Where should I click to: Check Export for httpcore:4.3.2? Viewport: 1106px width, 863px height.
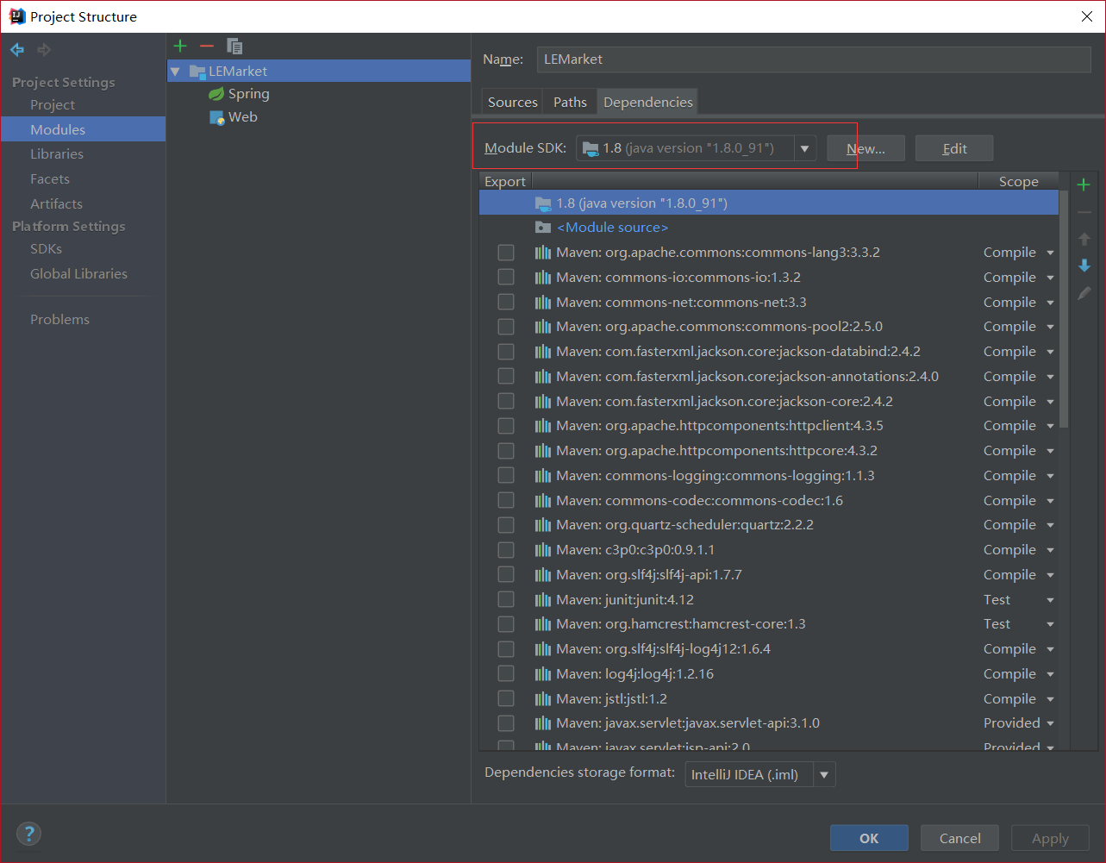(x=506, y=451)
